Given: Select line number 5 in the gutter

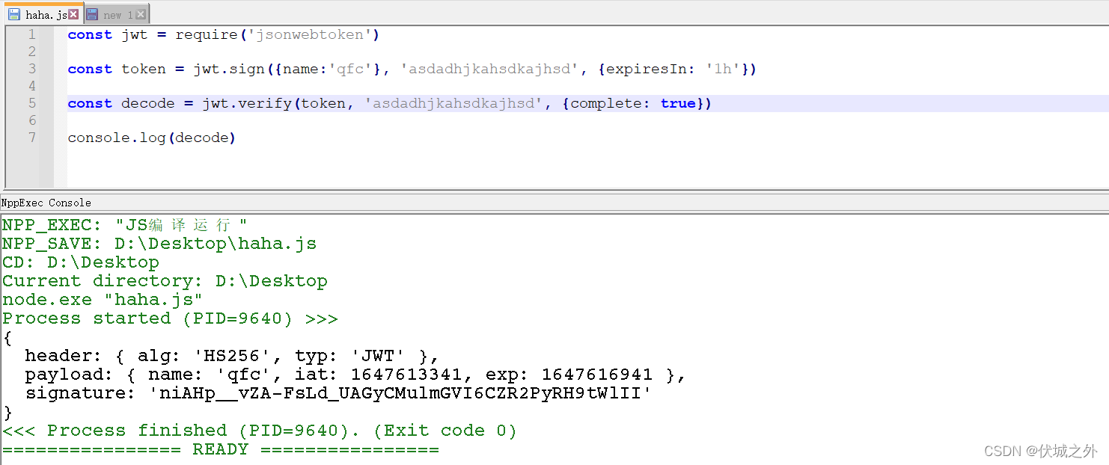Looking at the screenshot, I should (32, 103).
